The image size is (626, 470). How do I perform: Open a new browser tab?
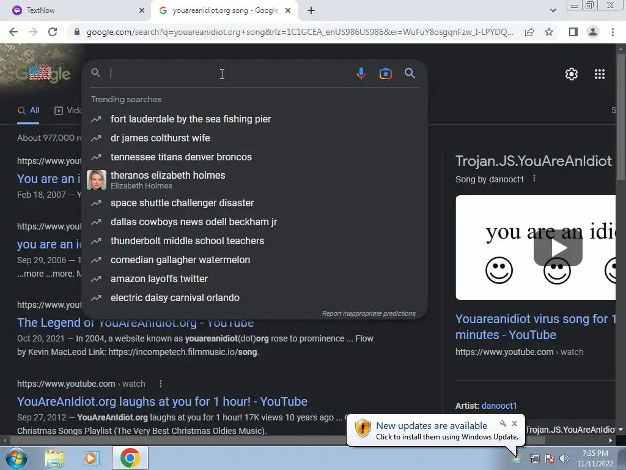[311, 10]
